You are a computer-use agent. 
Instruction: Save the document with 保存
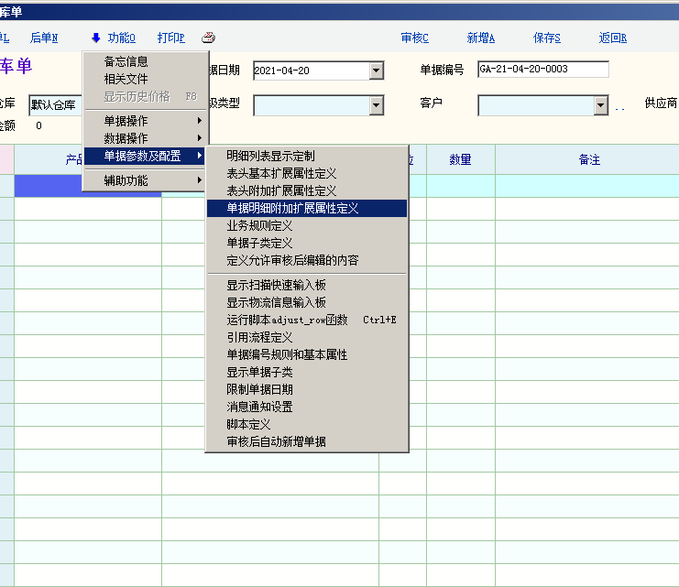[547, 38]
